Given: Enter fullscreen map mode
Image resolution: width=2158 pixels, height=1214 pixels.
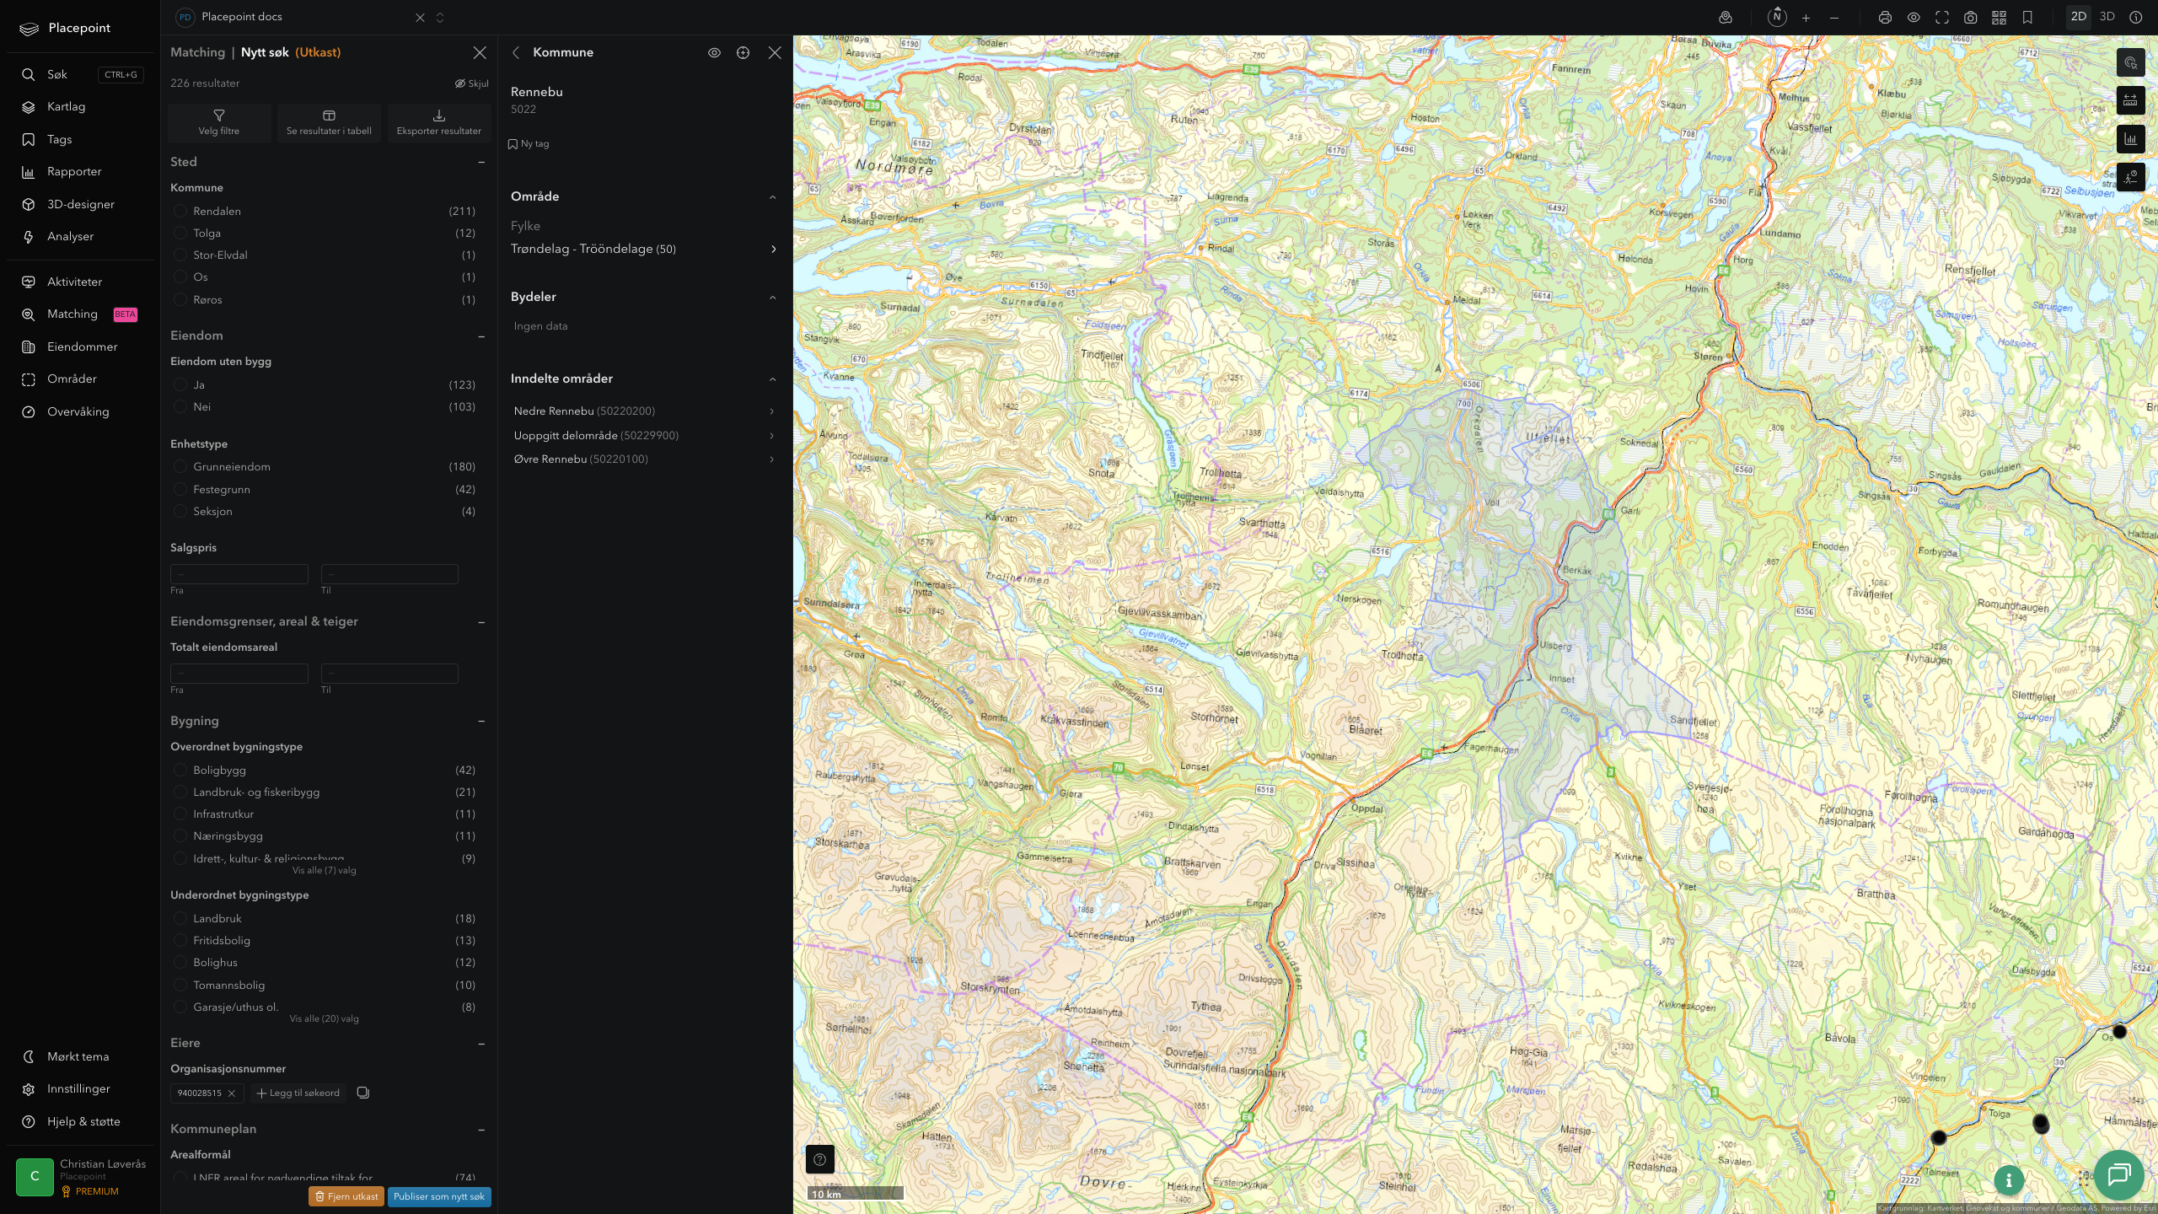Looking at the screenshot, I should (x=1942, y=17).
